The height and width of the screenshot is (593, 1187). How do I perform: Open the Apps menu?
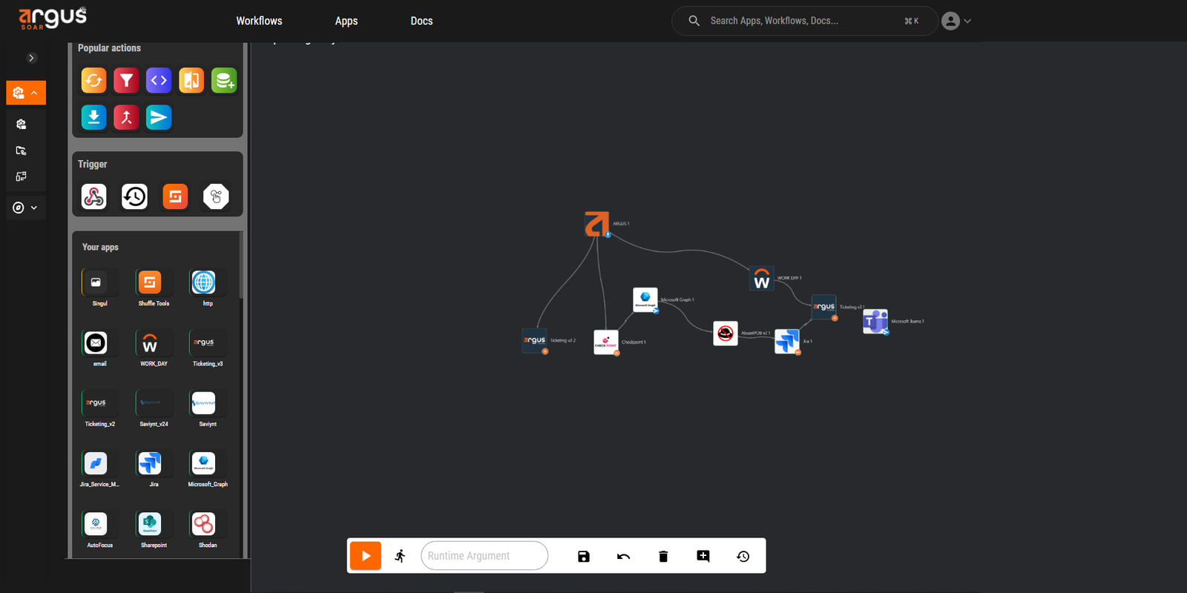tap(346, 21)
